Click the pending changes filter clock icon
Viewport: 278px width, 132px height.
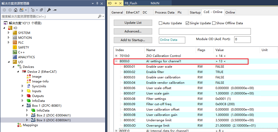tap(33, 10)
